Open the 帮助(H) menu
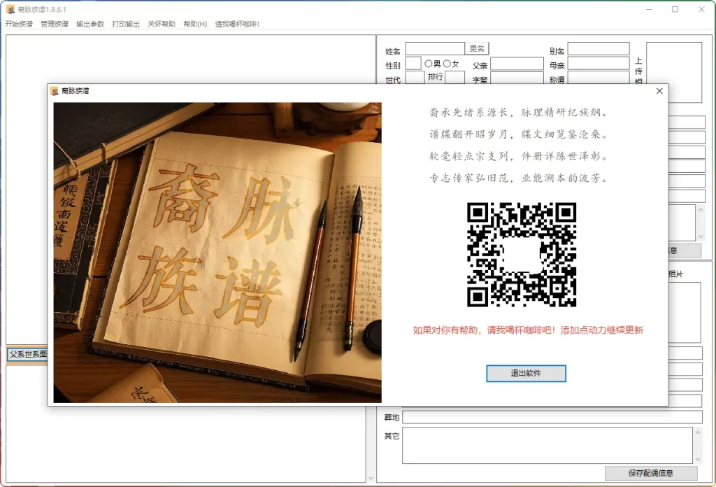This screenshot has width=716, height=487. tap(195, 24)
